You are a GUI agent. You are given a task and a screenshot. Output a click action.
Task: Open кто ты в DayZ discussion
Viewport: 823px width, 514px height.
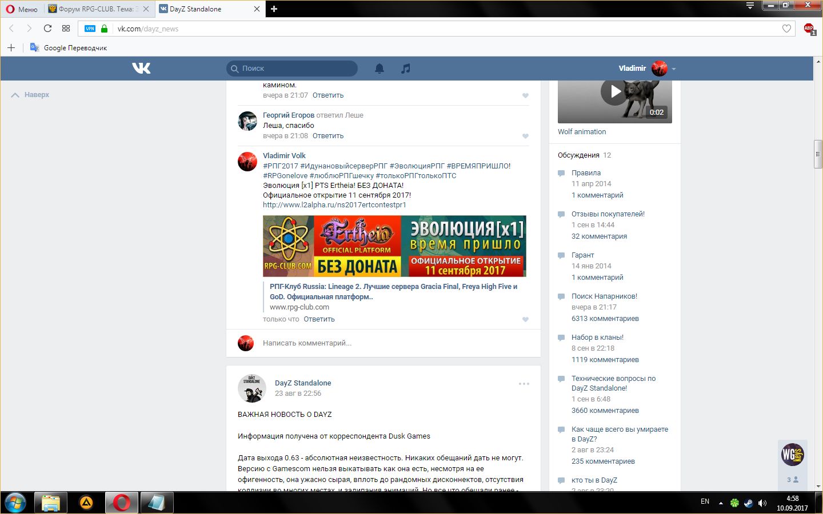tap(594, 480)
